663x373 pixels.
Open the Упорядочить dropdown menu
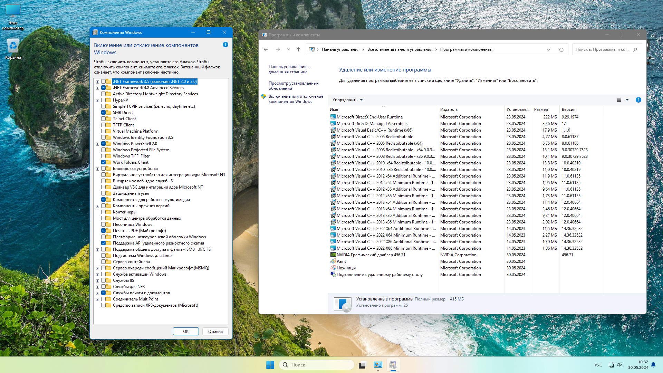pos(347,100)
